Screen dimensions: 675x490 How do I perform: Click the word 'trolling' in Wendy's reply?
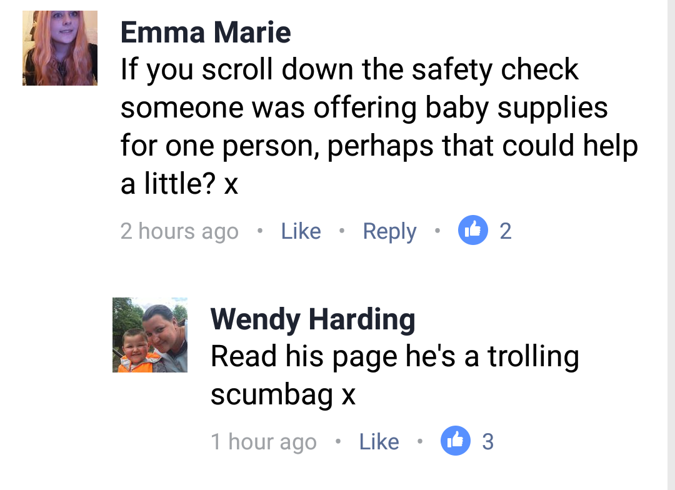533,357
